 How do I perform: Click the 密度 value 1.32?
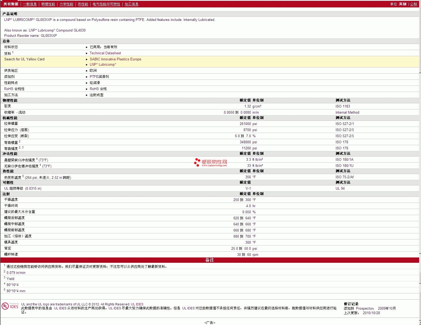coord(247,106)
